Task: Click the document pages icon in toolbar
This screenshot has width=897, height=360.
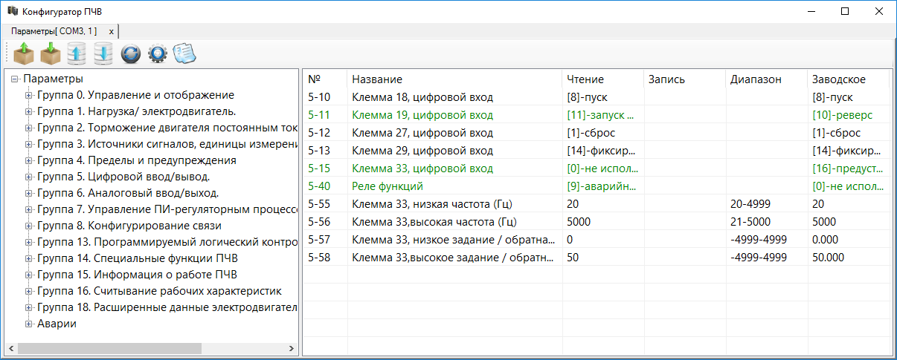Action: [x=183, y=54]
